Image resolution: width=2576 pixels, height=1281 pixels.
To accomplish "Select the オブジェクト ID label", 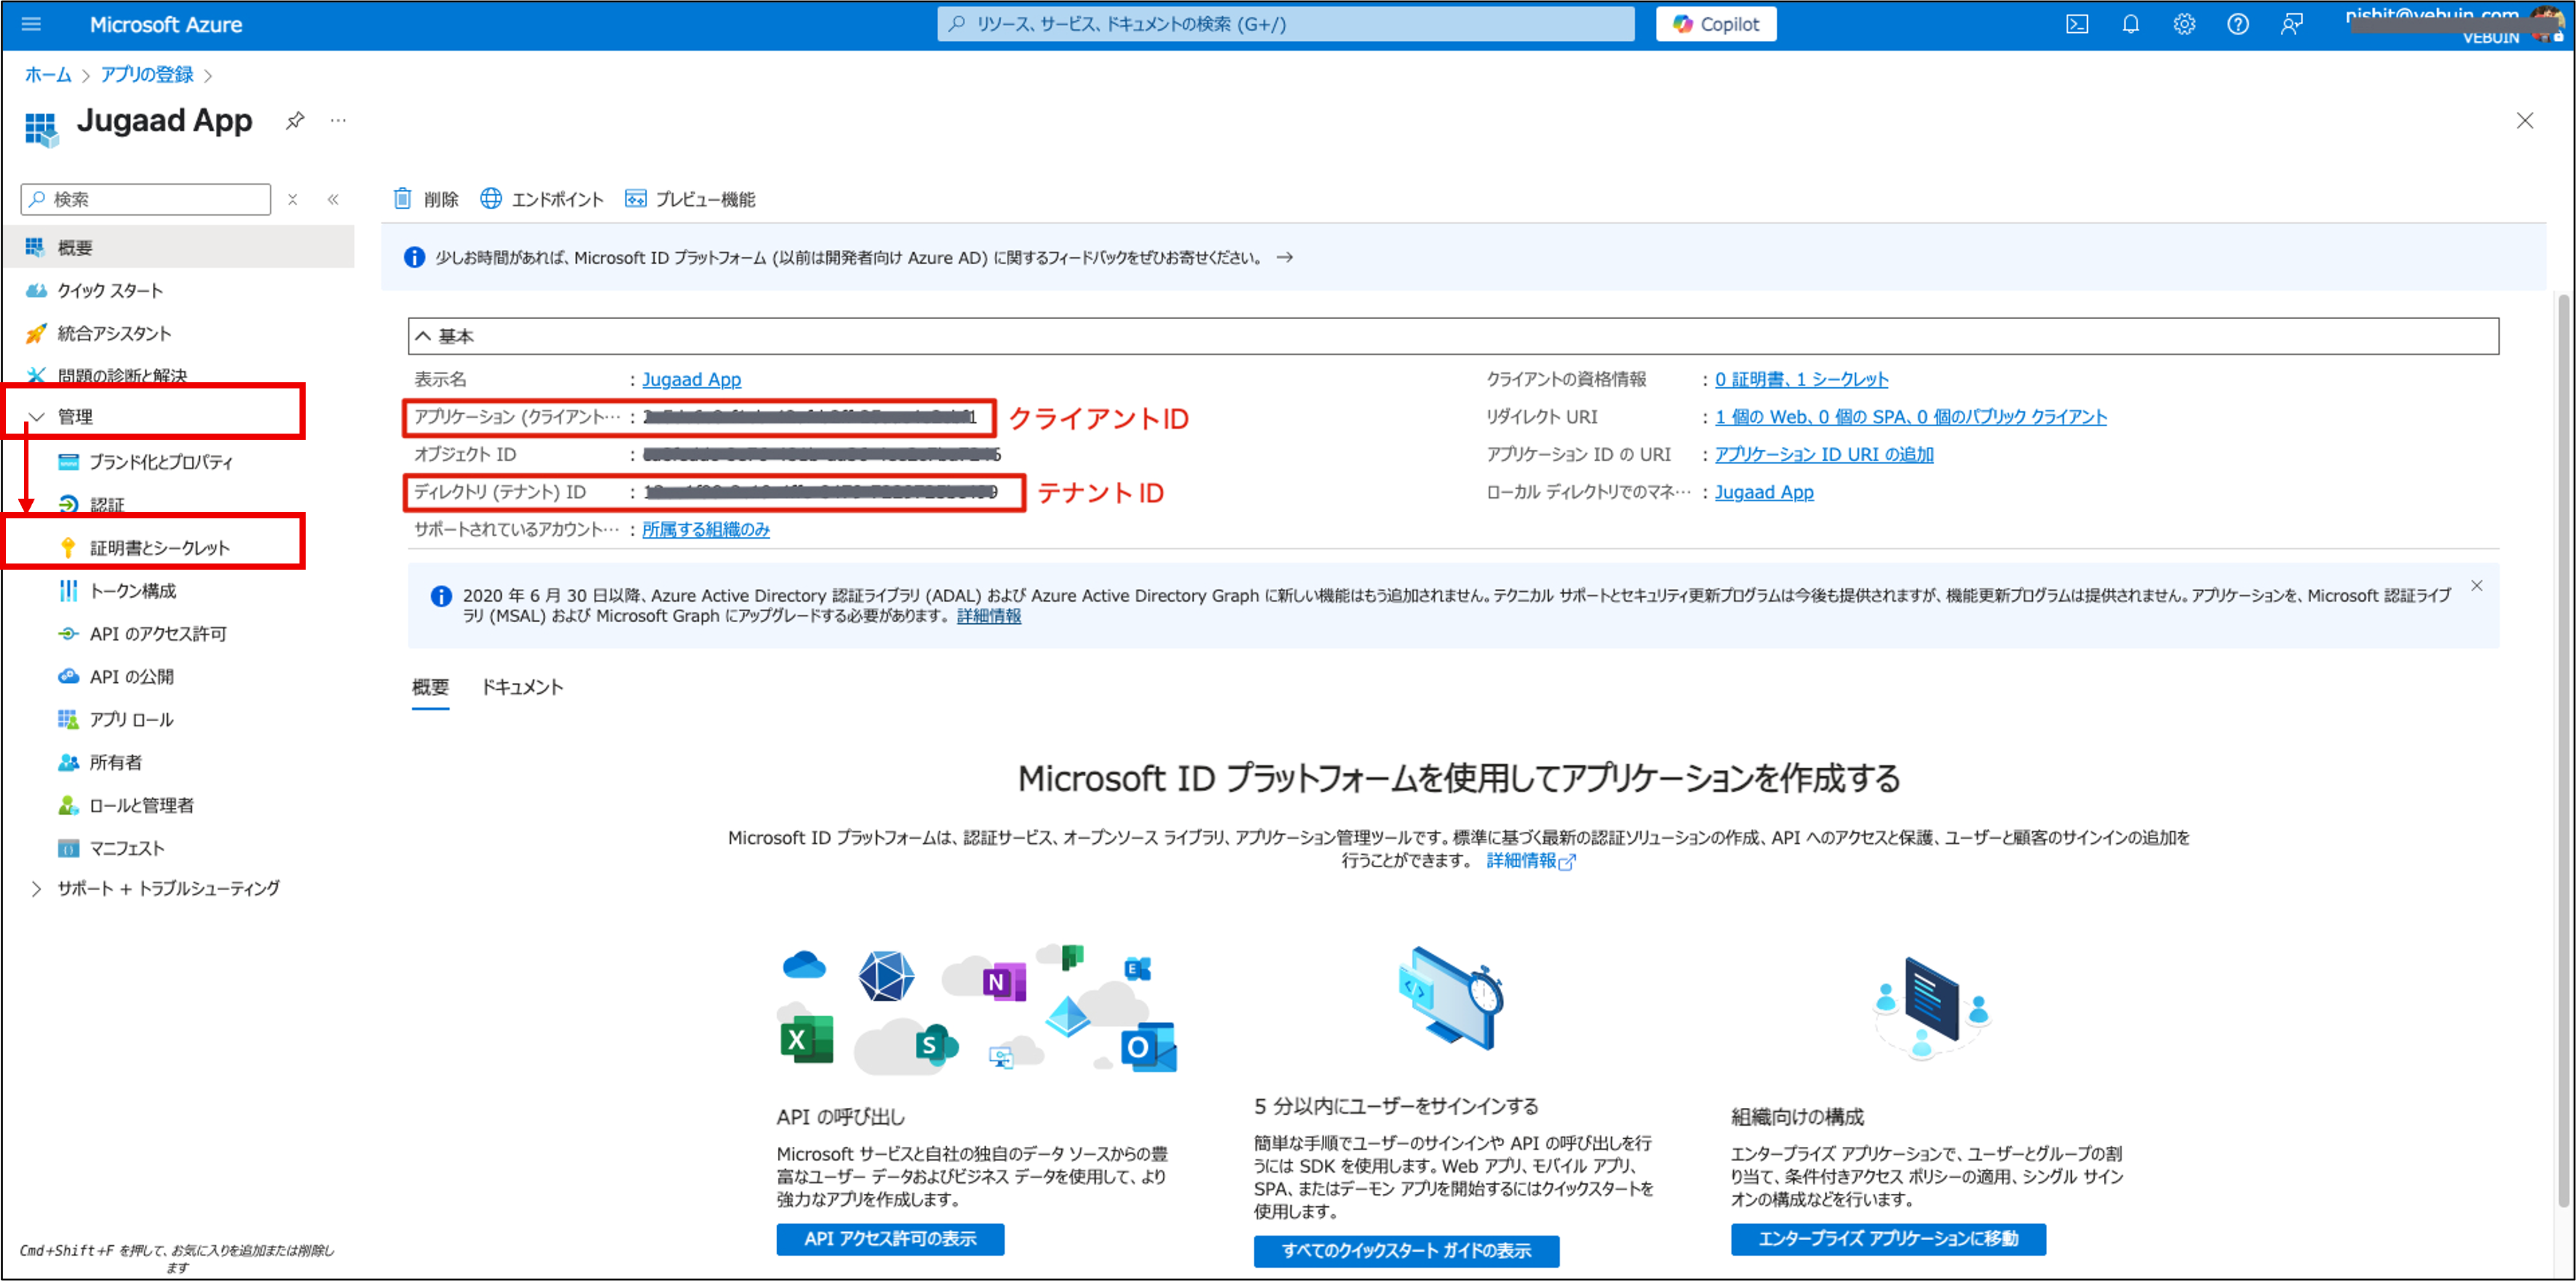I will (x=465, y=453).
